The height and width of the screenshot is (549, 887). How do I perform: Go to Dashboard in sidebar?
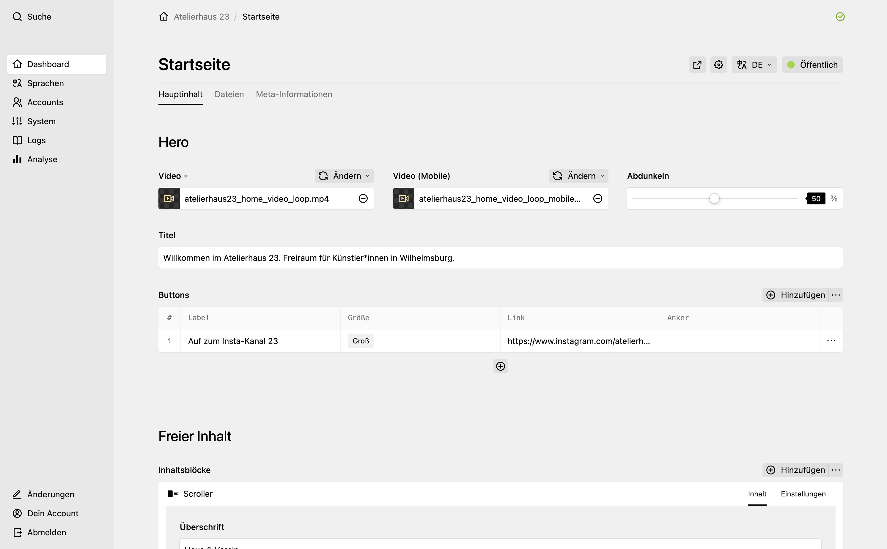[57, 64]
